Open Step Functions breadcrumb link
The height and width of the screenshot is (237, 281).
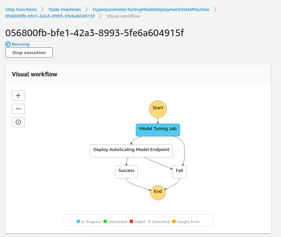(21, 9)
